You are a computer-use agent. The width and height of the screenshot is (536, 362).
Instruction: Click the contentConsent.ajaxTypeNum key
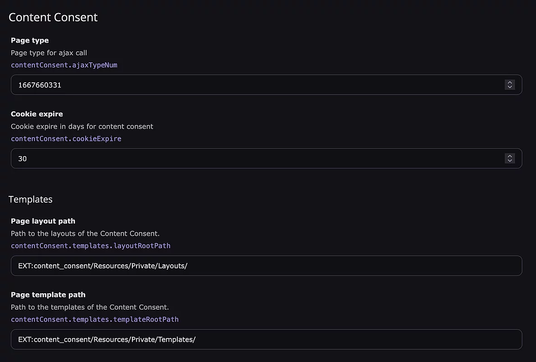[x=64, y=65]
